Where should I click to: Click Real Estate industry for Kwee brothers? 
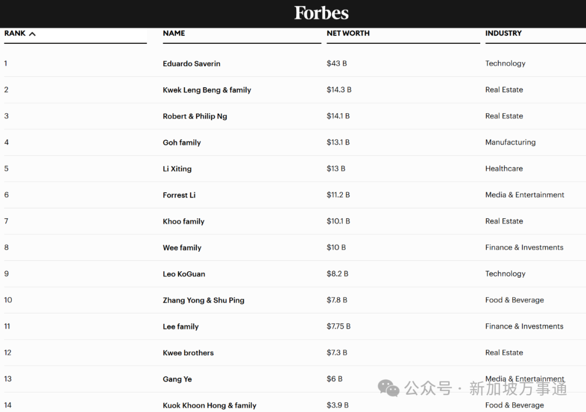[x=504, y=352]
